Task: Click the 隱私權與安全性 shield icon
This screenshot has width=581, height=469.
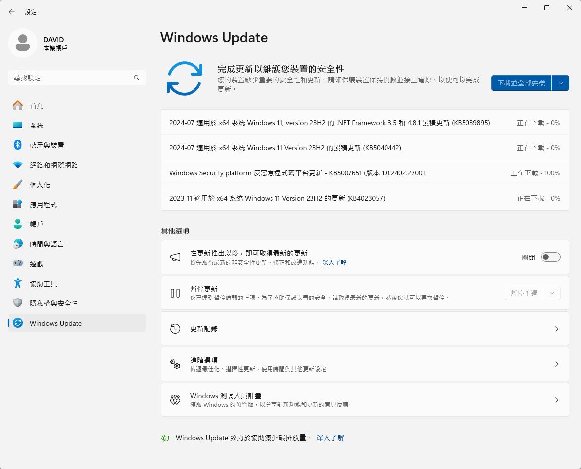Action: 18,303
